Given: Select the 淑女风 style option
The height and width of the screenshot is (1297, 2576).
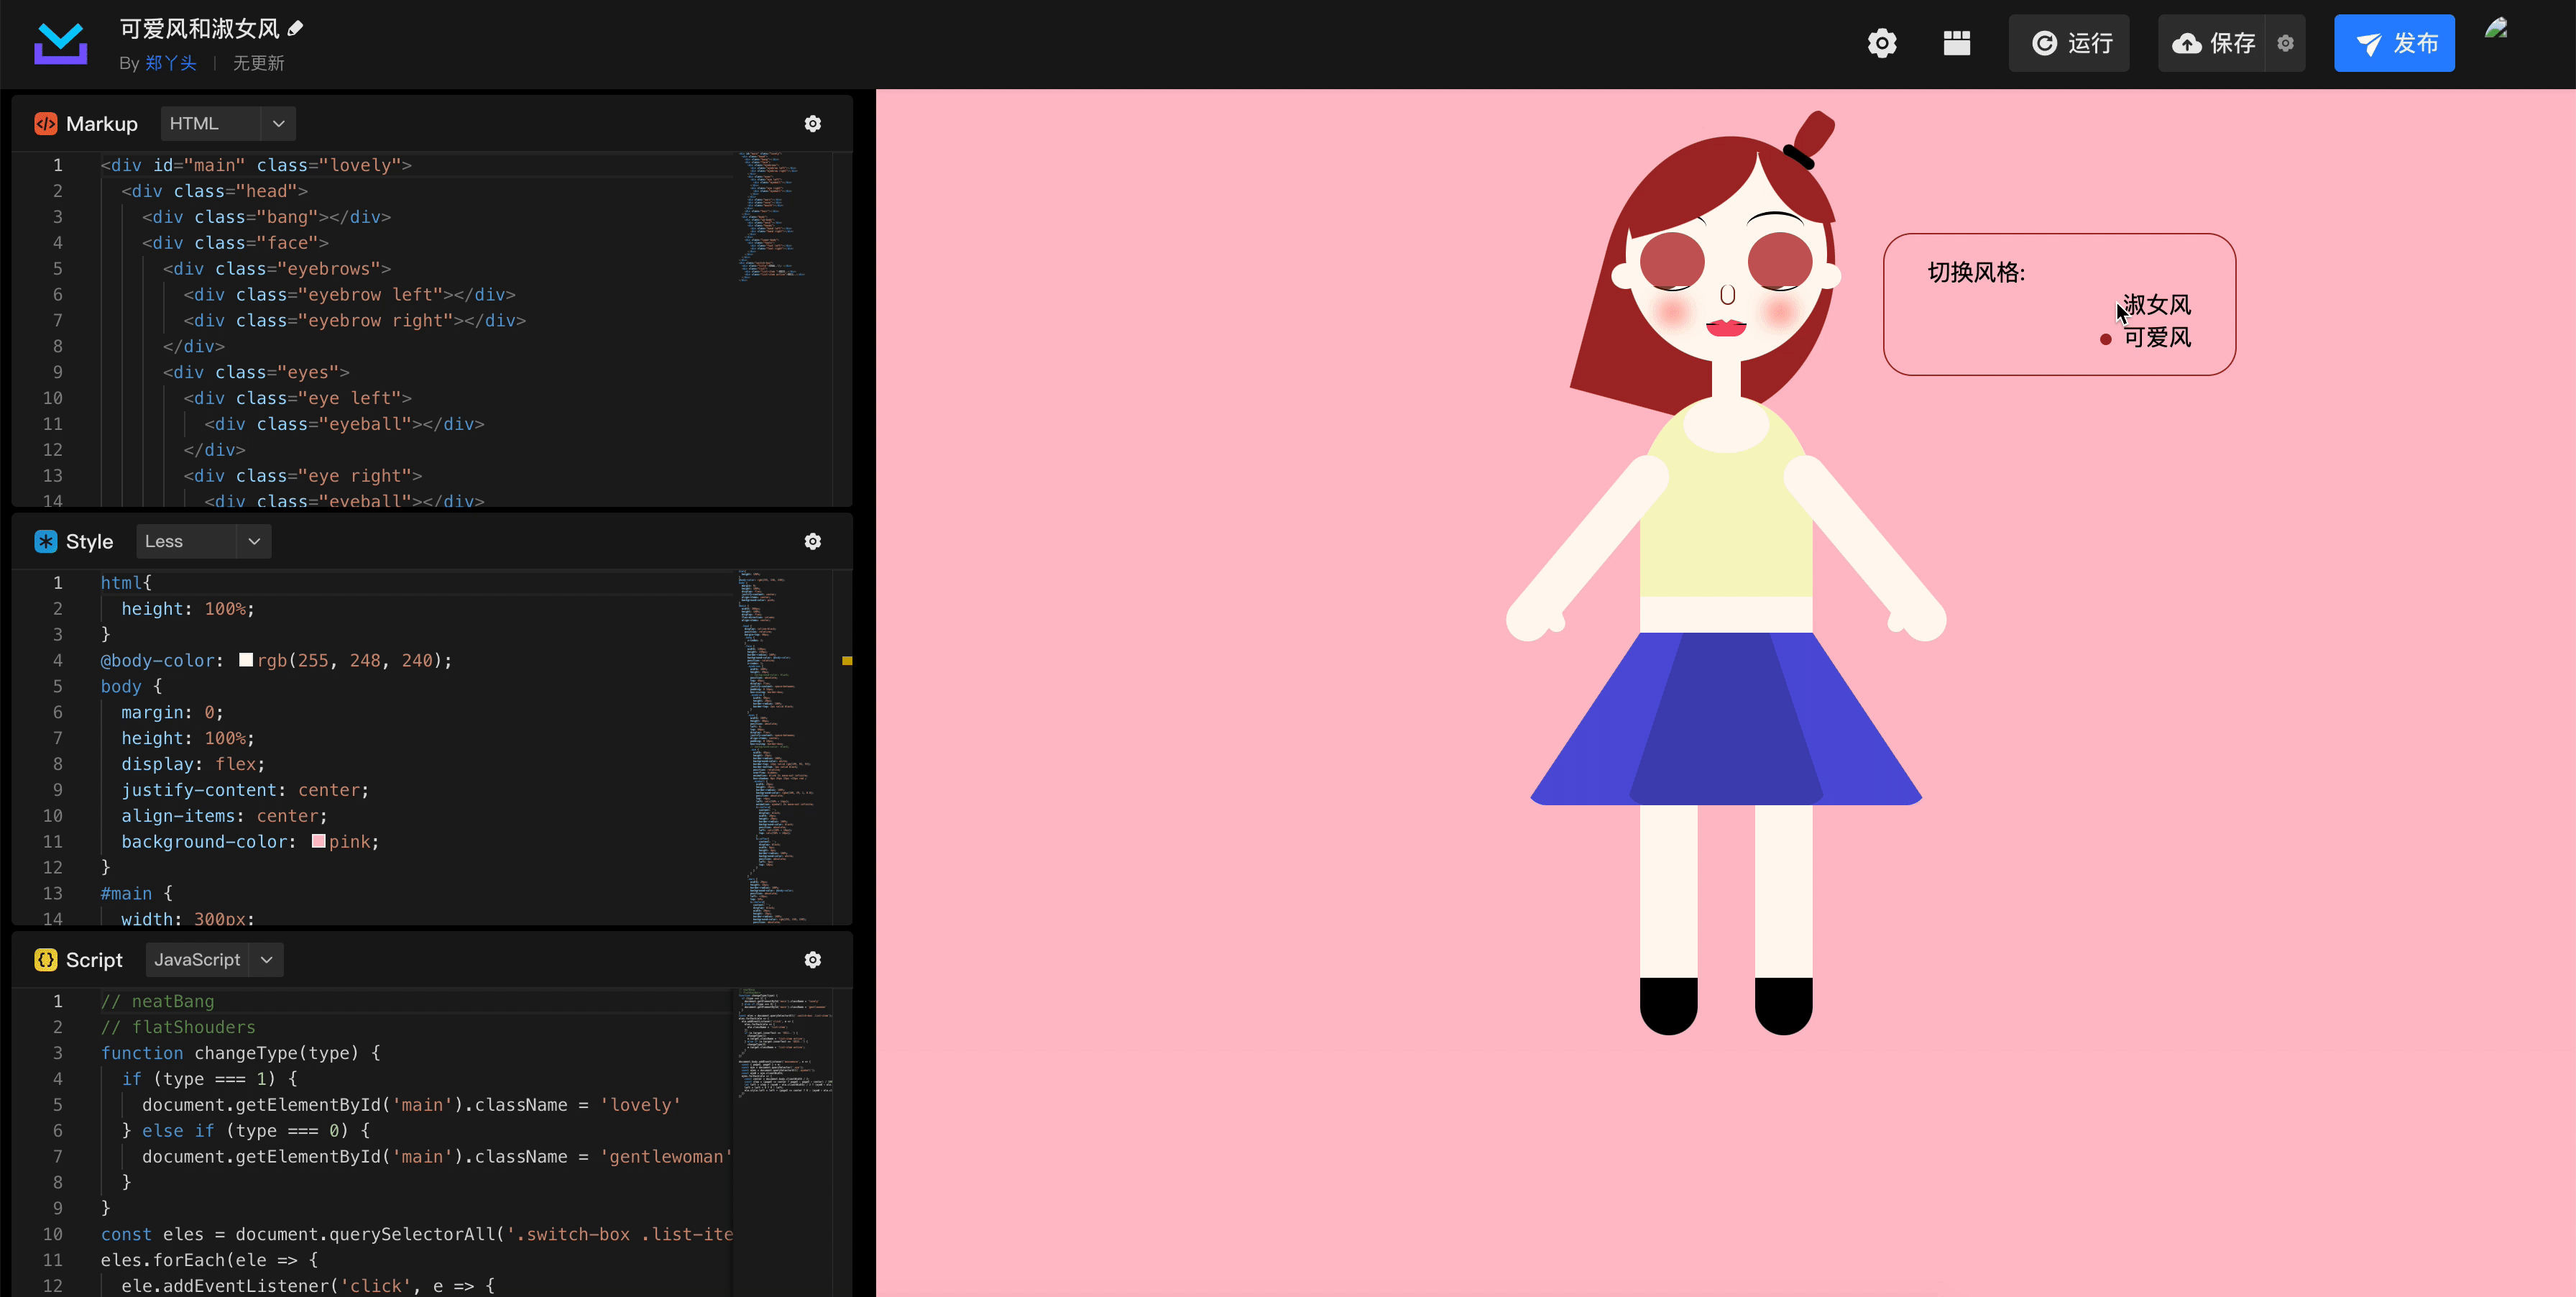Looking at the screenshot, I should (2156, 304).
